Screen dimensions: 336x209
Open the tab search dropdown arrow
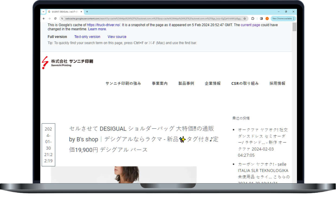pos(43,12)
